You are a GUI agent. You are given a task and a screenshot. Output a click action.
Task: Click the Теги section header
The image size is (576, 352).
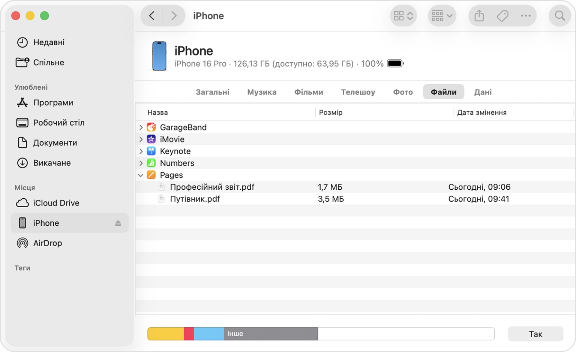click(22, 268)
